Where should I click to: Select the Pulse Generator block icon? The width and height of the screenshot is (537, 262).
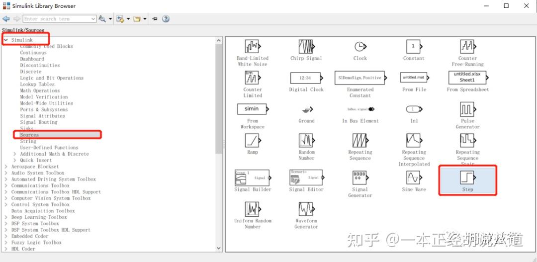[x=467, y=109]
